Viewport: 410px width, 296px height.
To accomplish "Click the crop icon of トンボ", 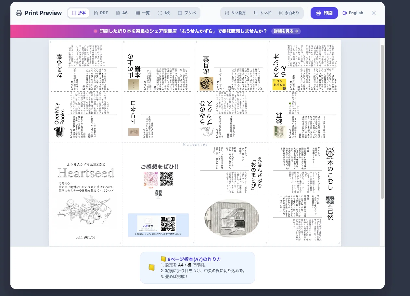I will [256, 13].
